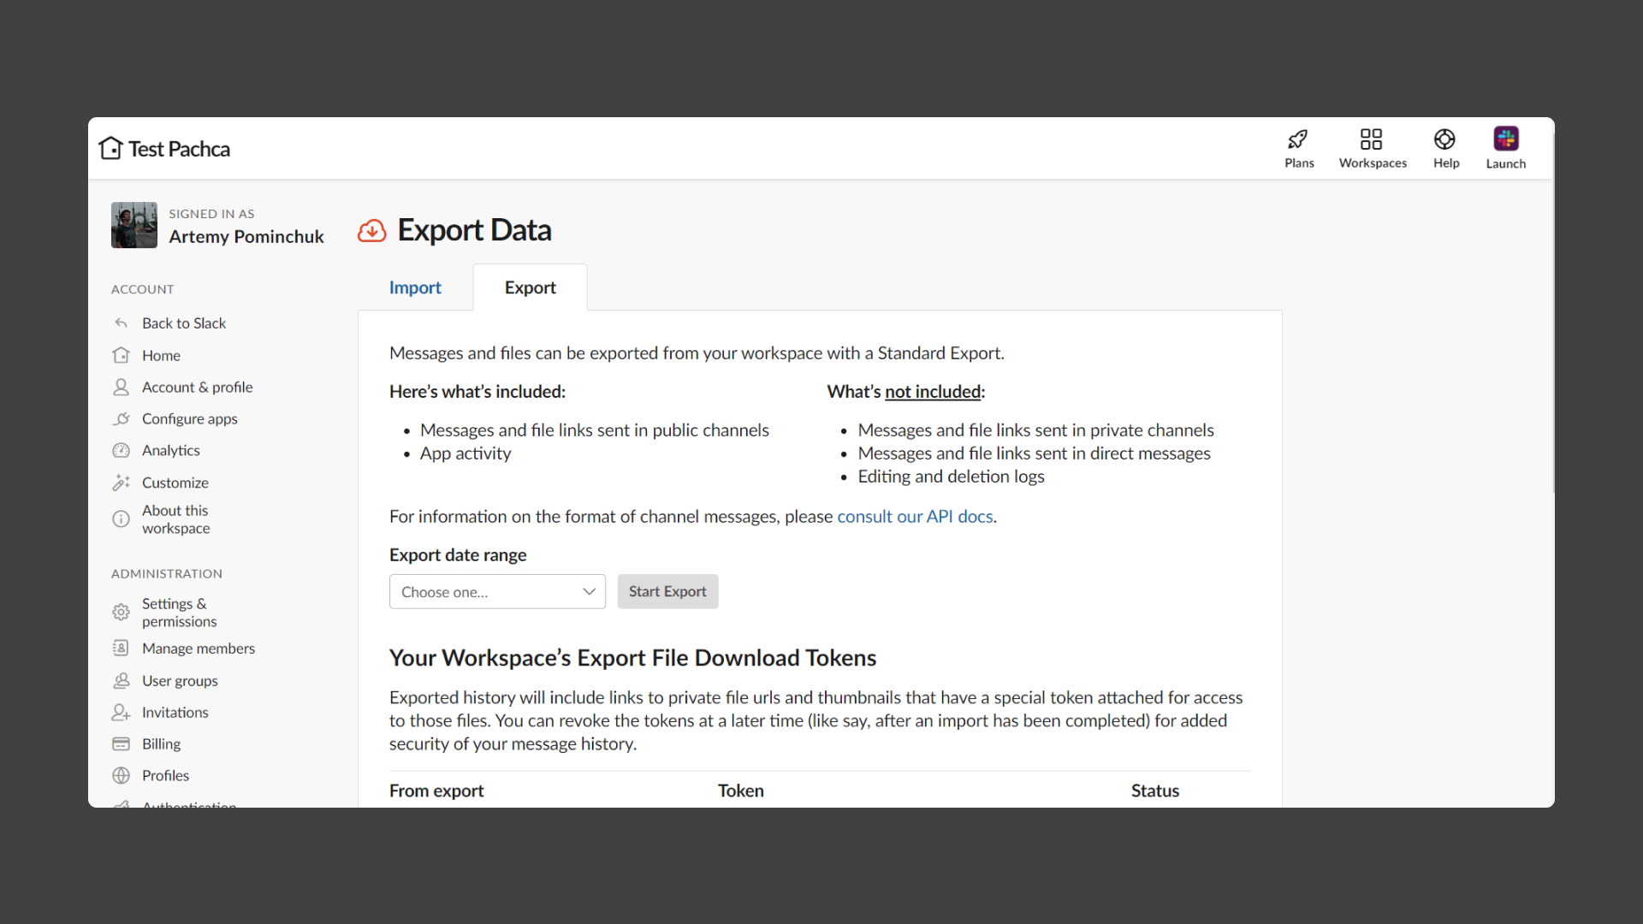Go Back to Slack from sidebar
Image resolution: width=1643 pixels, height=924 pixels.
coord(183,323)
